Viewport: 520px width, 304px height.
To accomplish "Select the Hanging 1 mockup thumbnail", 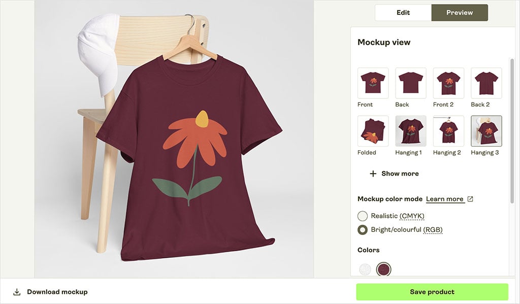I will point(411,131).
